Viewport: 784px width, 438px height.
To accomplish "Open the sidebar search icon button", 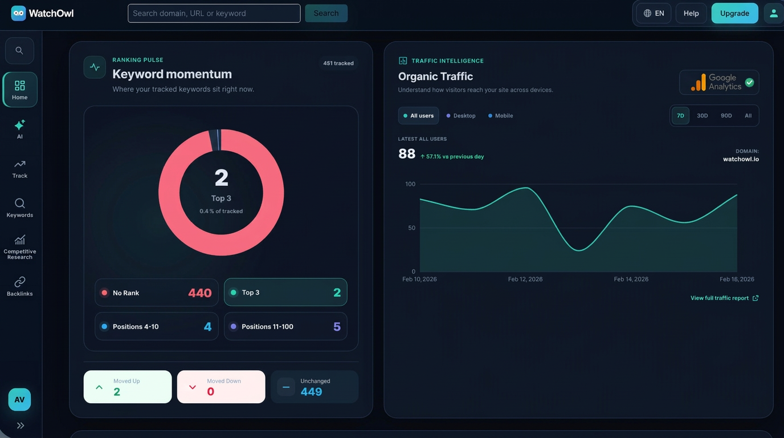I will click(x=19, y=51).
